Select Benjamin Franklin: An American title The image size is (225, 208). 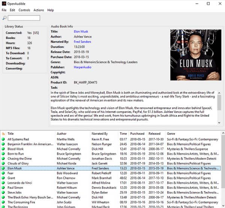pyautogui.click(x=30, y=144)
